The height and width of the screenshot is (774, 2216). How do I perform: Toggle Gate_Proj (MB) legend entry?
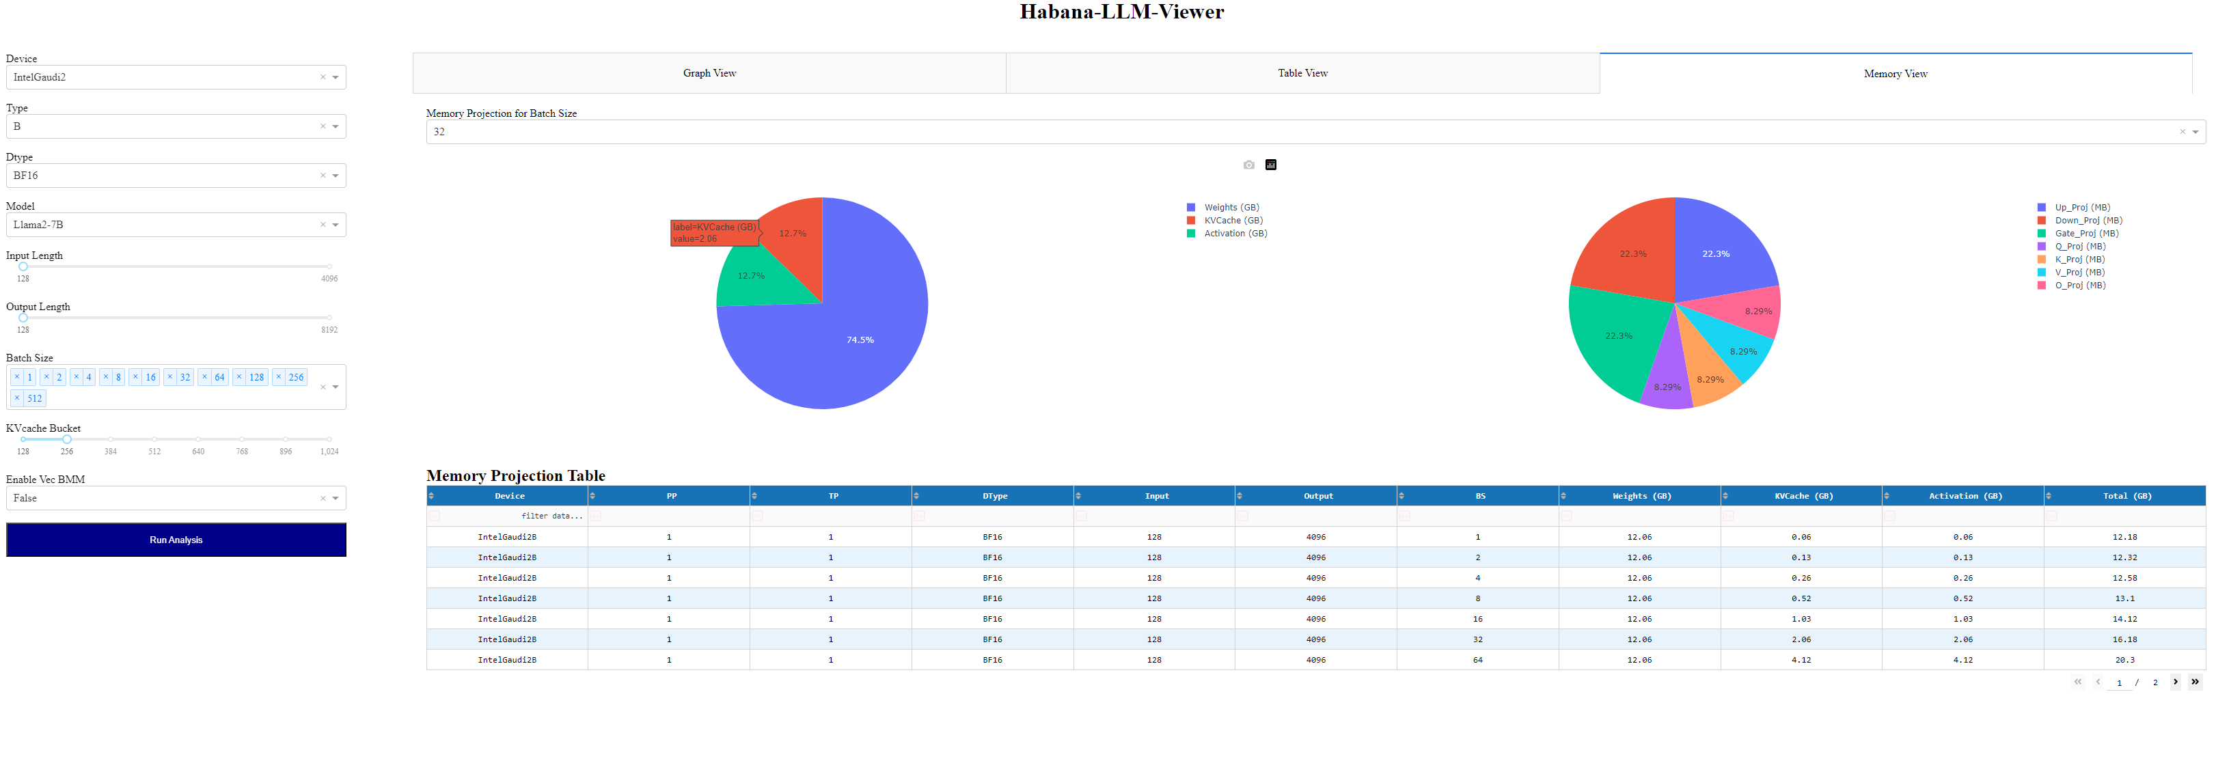[x=2077, y=233]
